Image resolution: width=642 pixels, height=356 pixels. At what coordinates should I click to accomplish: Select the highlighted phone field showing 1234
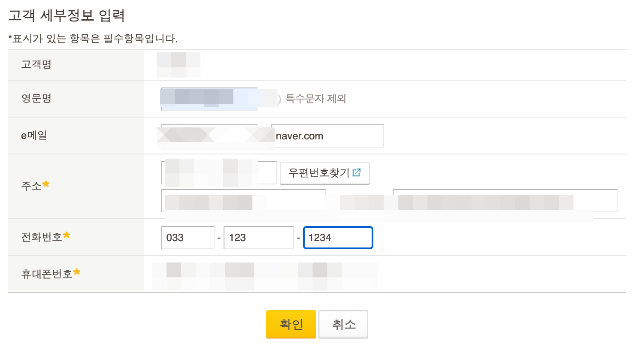(x=338, y=237)
